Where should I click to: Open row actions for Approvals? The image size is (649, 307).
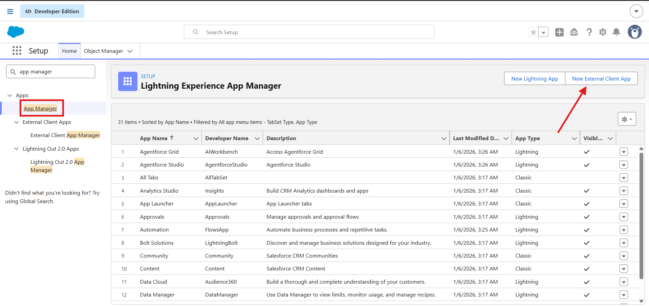624,217
